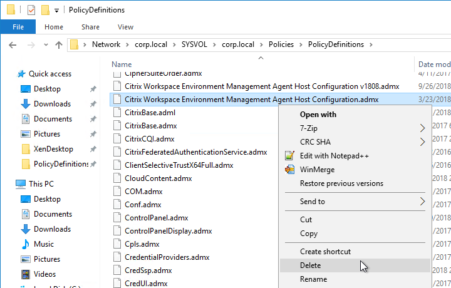Image resolution: width=451 pixels, height=288 pixels.
Task: Open the Music folder icon
Action: pyautogui.click(x=26, y=244)
